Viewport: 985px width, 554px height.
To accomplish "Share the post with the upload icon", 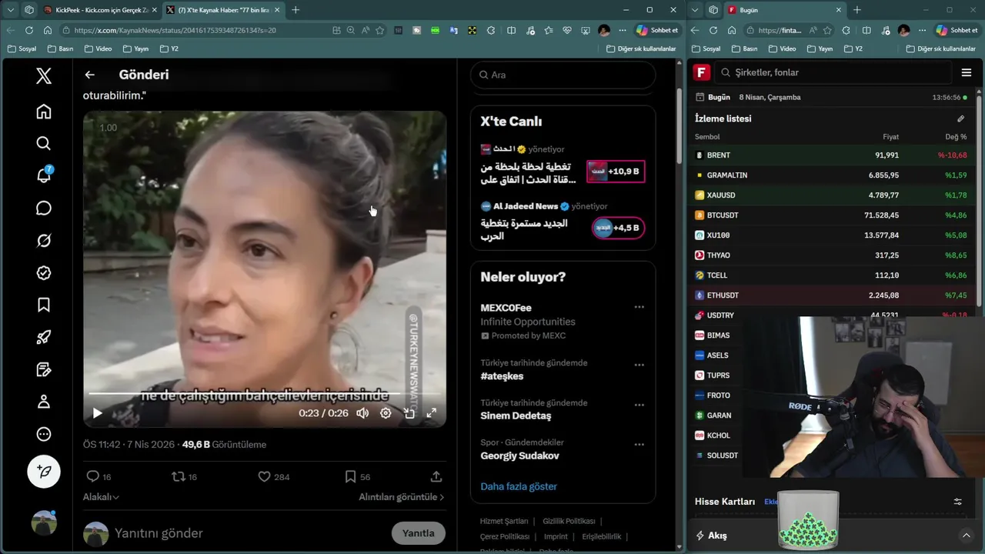I will point(436,477).
